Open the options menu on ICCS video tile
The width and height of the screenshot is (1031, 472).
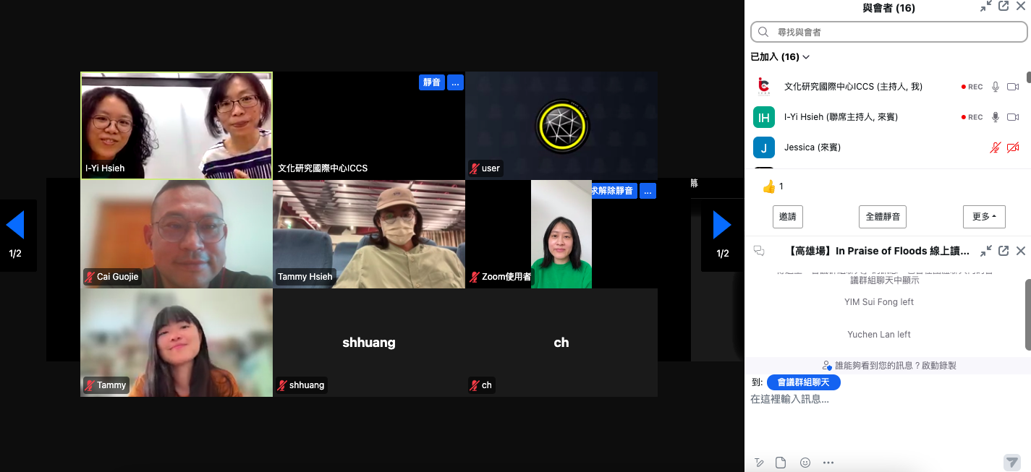coord(455,82)
